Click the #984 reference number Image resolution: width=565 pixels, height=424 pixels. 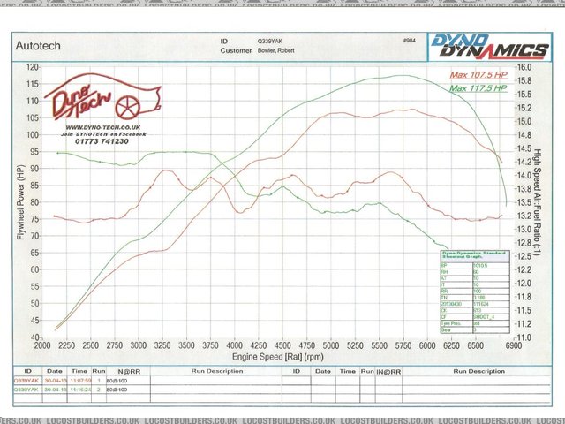coord(408,41)
